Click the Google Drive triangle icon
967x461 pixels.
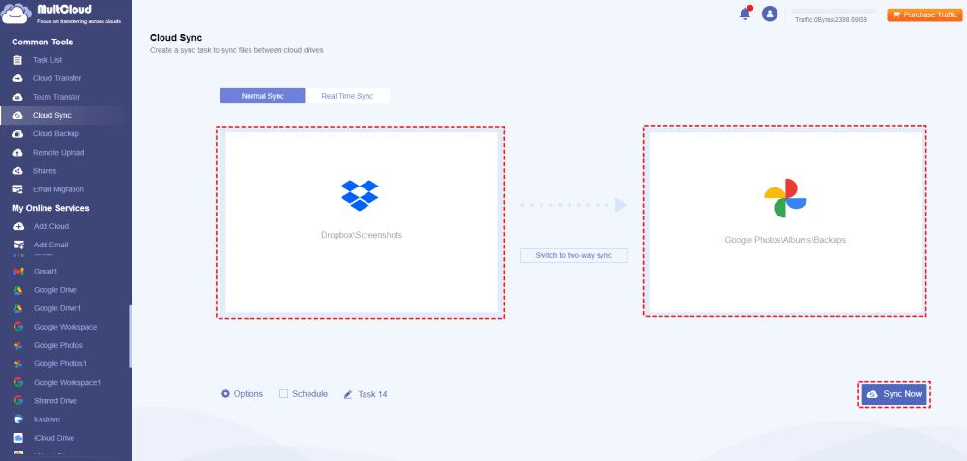coord(18,290)
